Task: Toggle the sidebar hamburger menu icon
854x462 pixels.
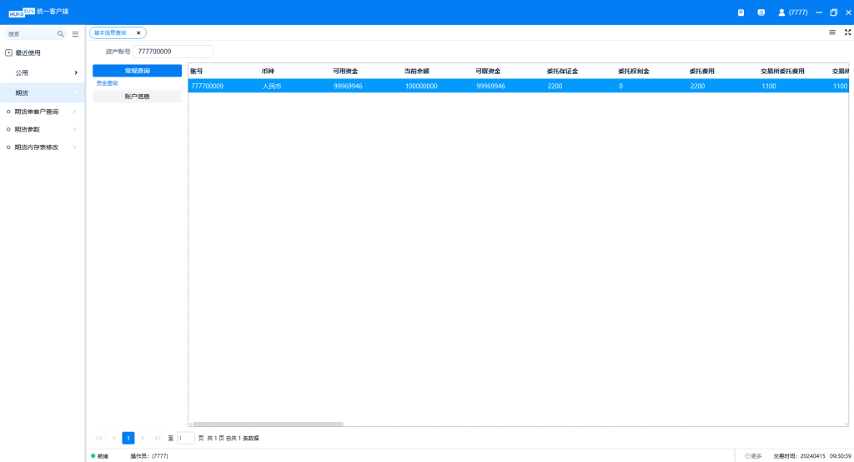Action: (x=75, y=34)
